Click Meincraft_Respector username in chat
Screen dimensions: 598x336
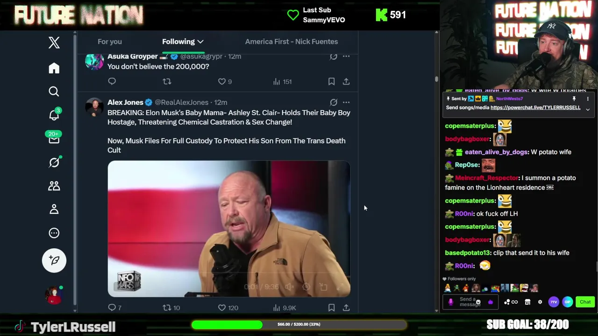(487, 178)
